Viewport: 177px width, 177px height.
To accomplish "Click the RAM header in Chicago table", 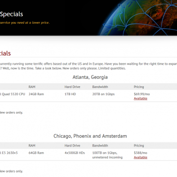I will 32,146.
